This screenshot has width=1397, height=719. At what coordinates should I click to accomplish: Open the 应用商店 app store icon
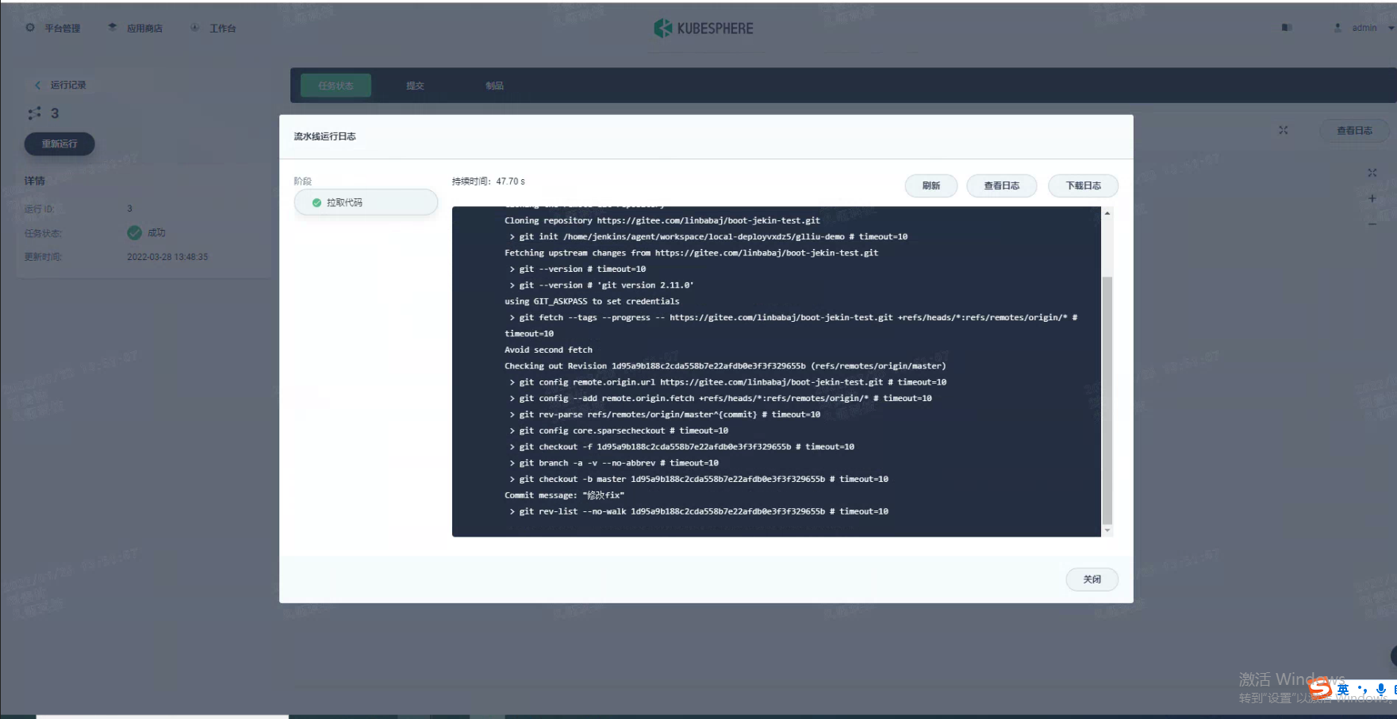pyautogui.click(x=111, y=26)
